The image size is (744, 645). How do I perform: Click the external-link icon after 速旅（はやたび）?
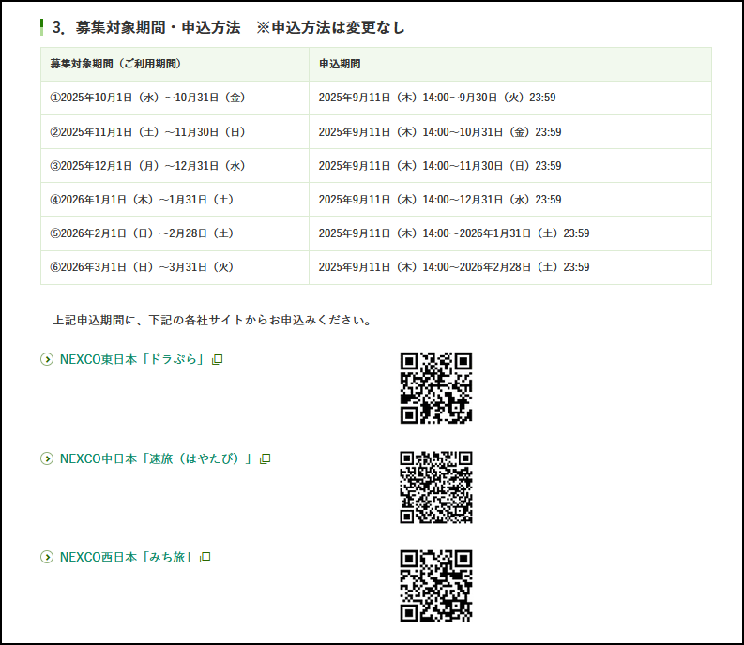click(265, 458)
